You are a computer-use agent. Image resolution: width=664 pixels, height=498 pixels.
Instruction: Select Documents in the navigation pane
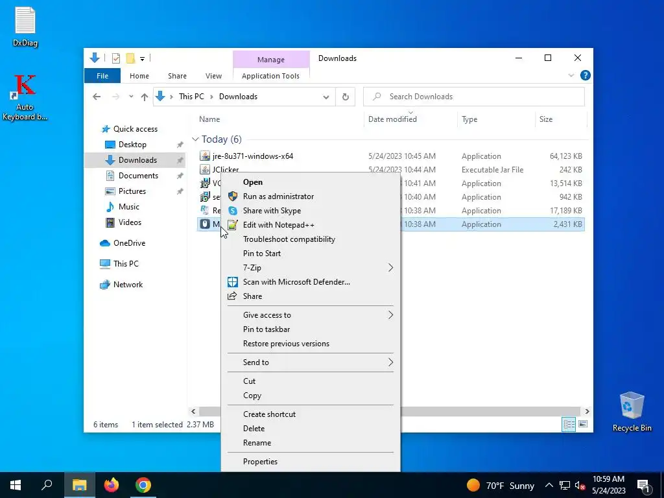[138, 176]
